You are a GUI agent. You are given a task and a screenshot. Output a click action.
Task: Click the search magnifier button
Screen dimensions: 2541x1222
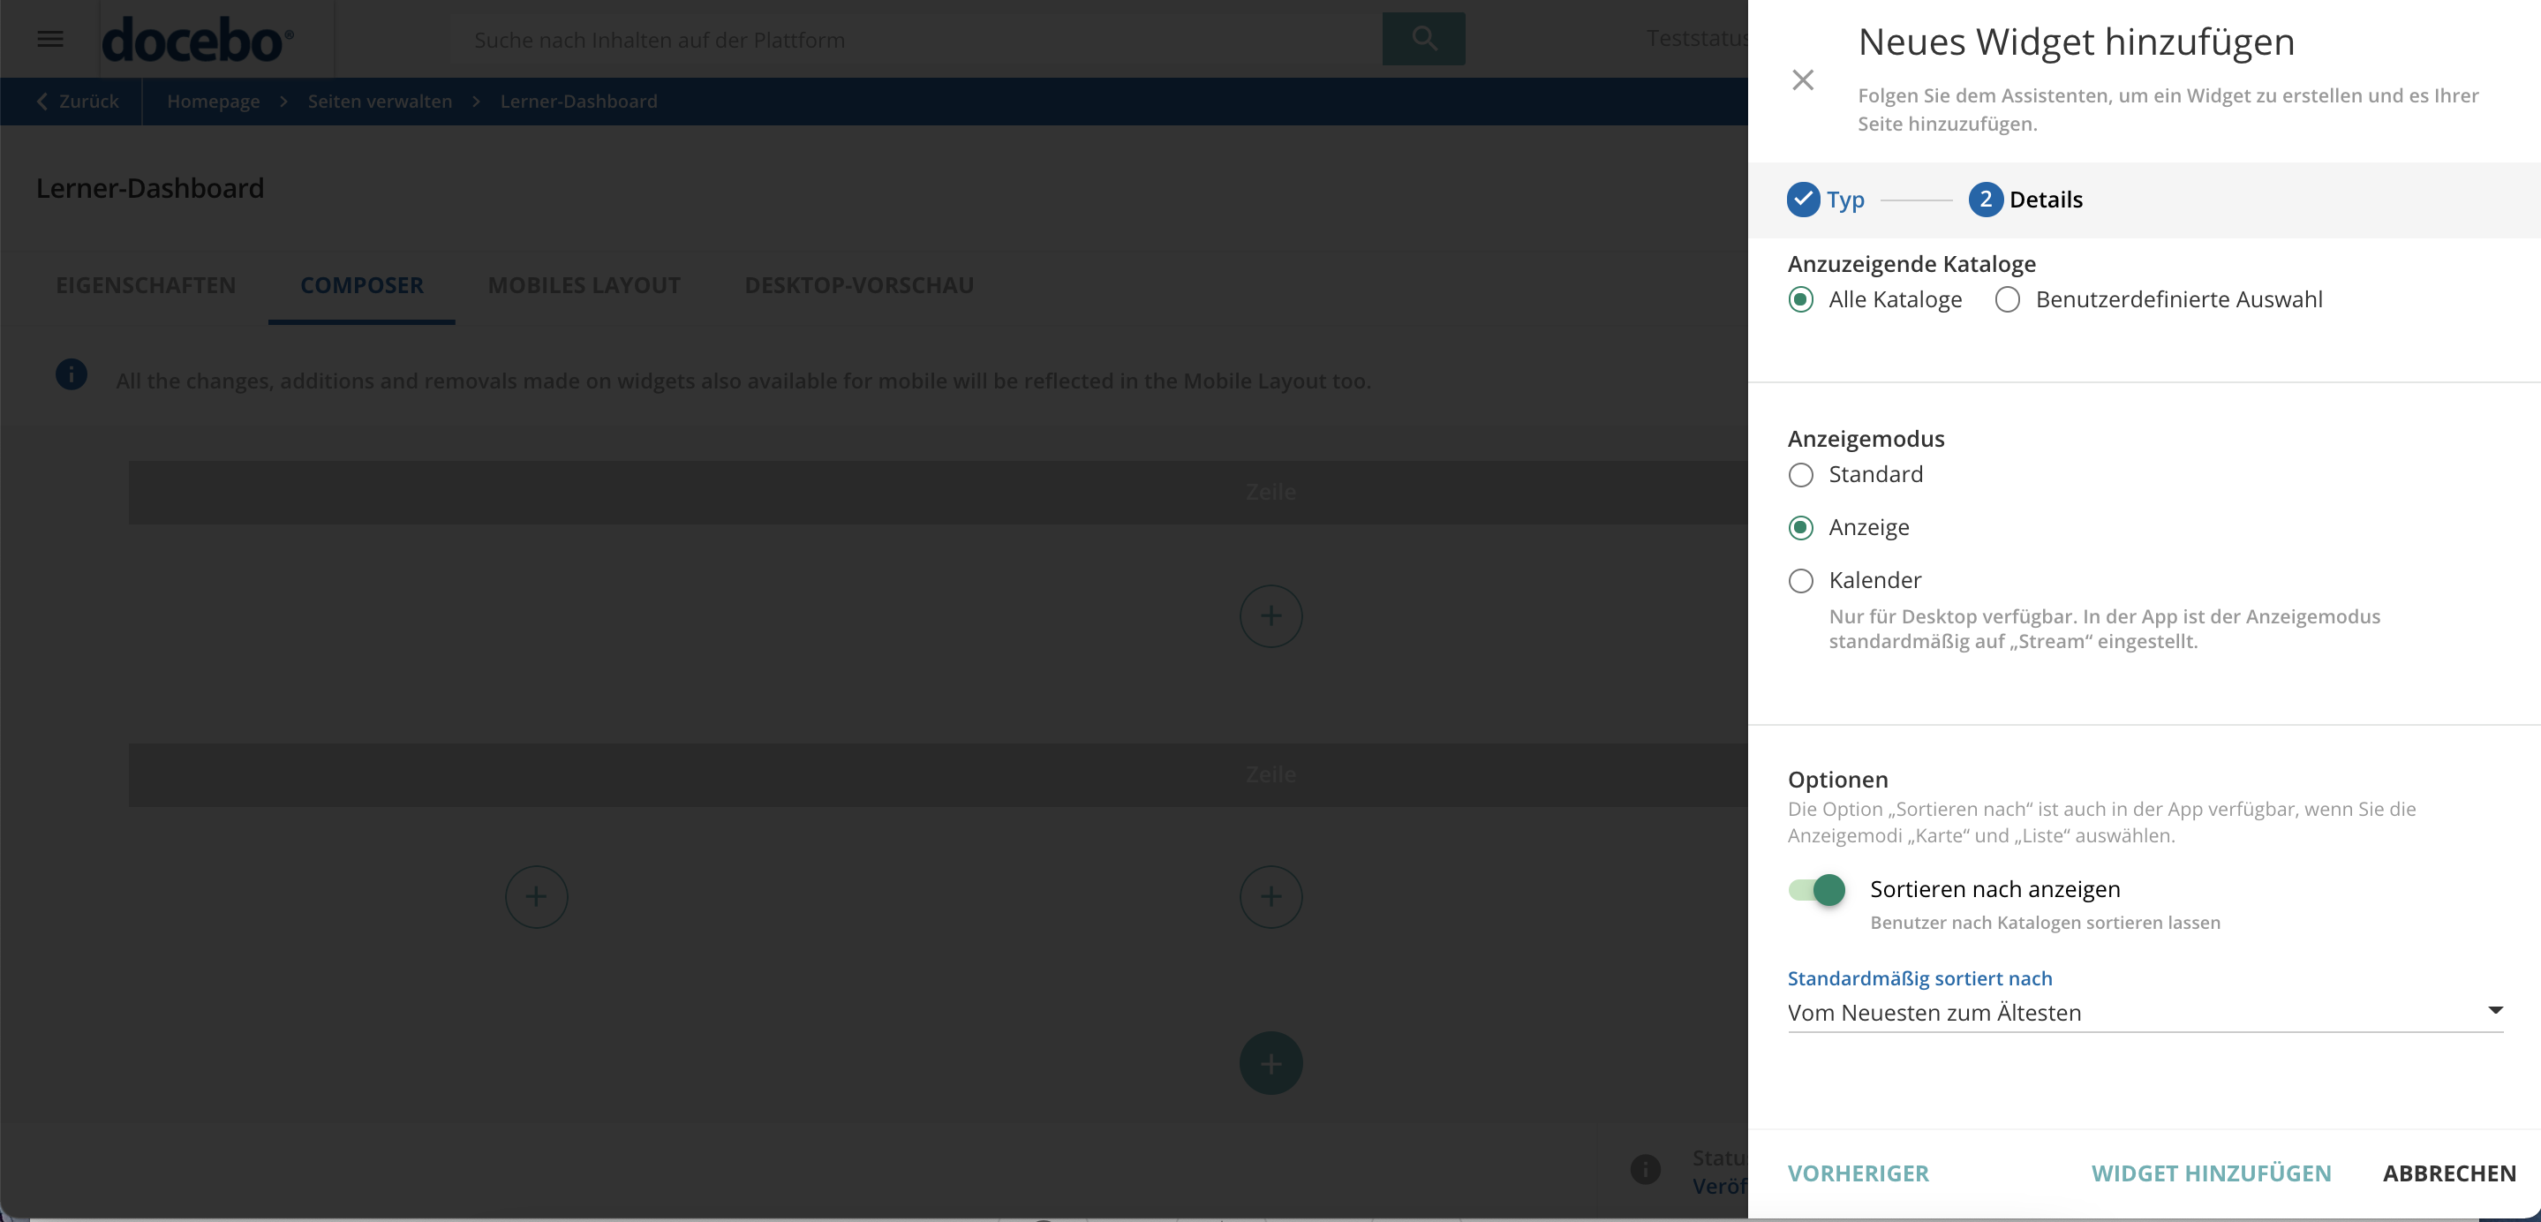[1423, 39]
